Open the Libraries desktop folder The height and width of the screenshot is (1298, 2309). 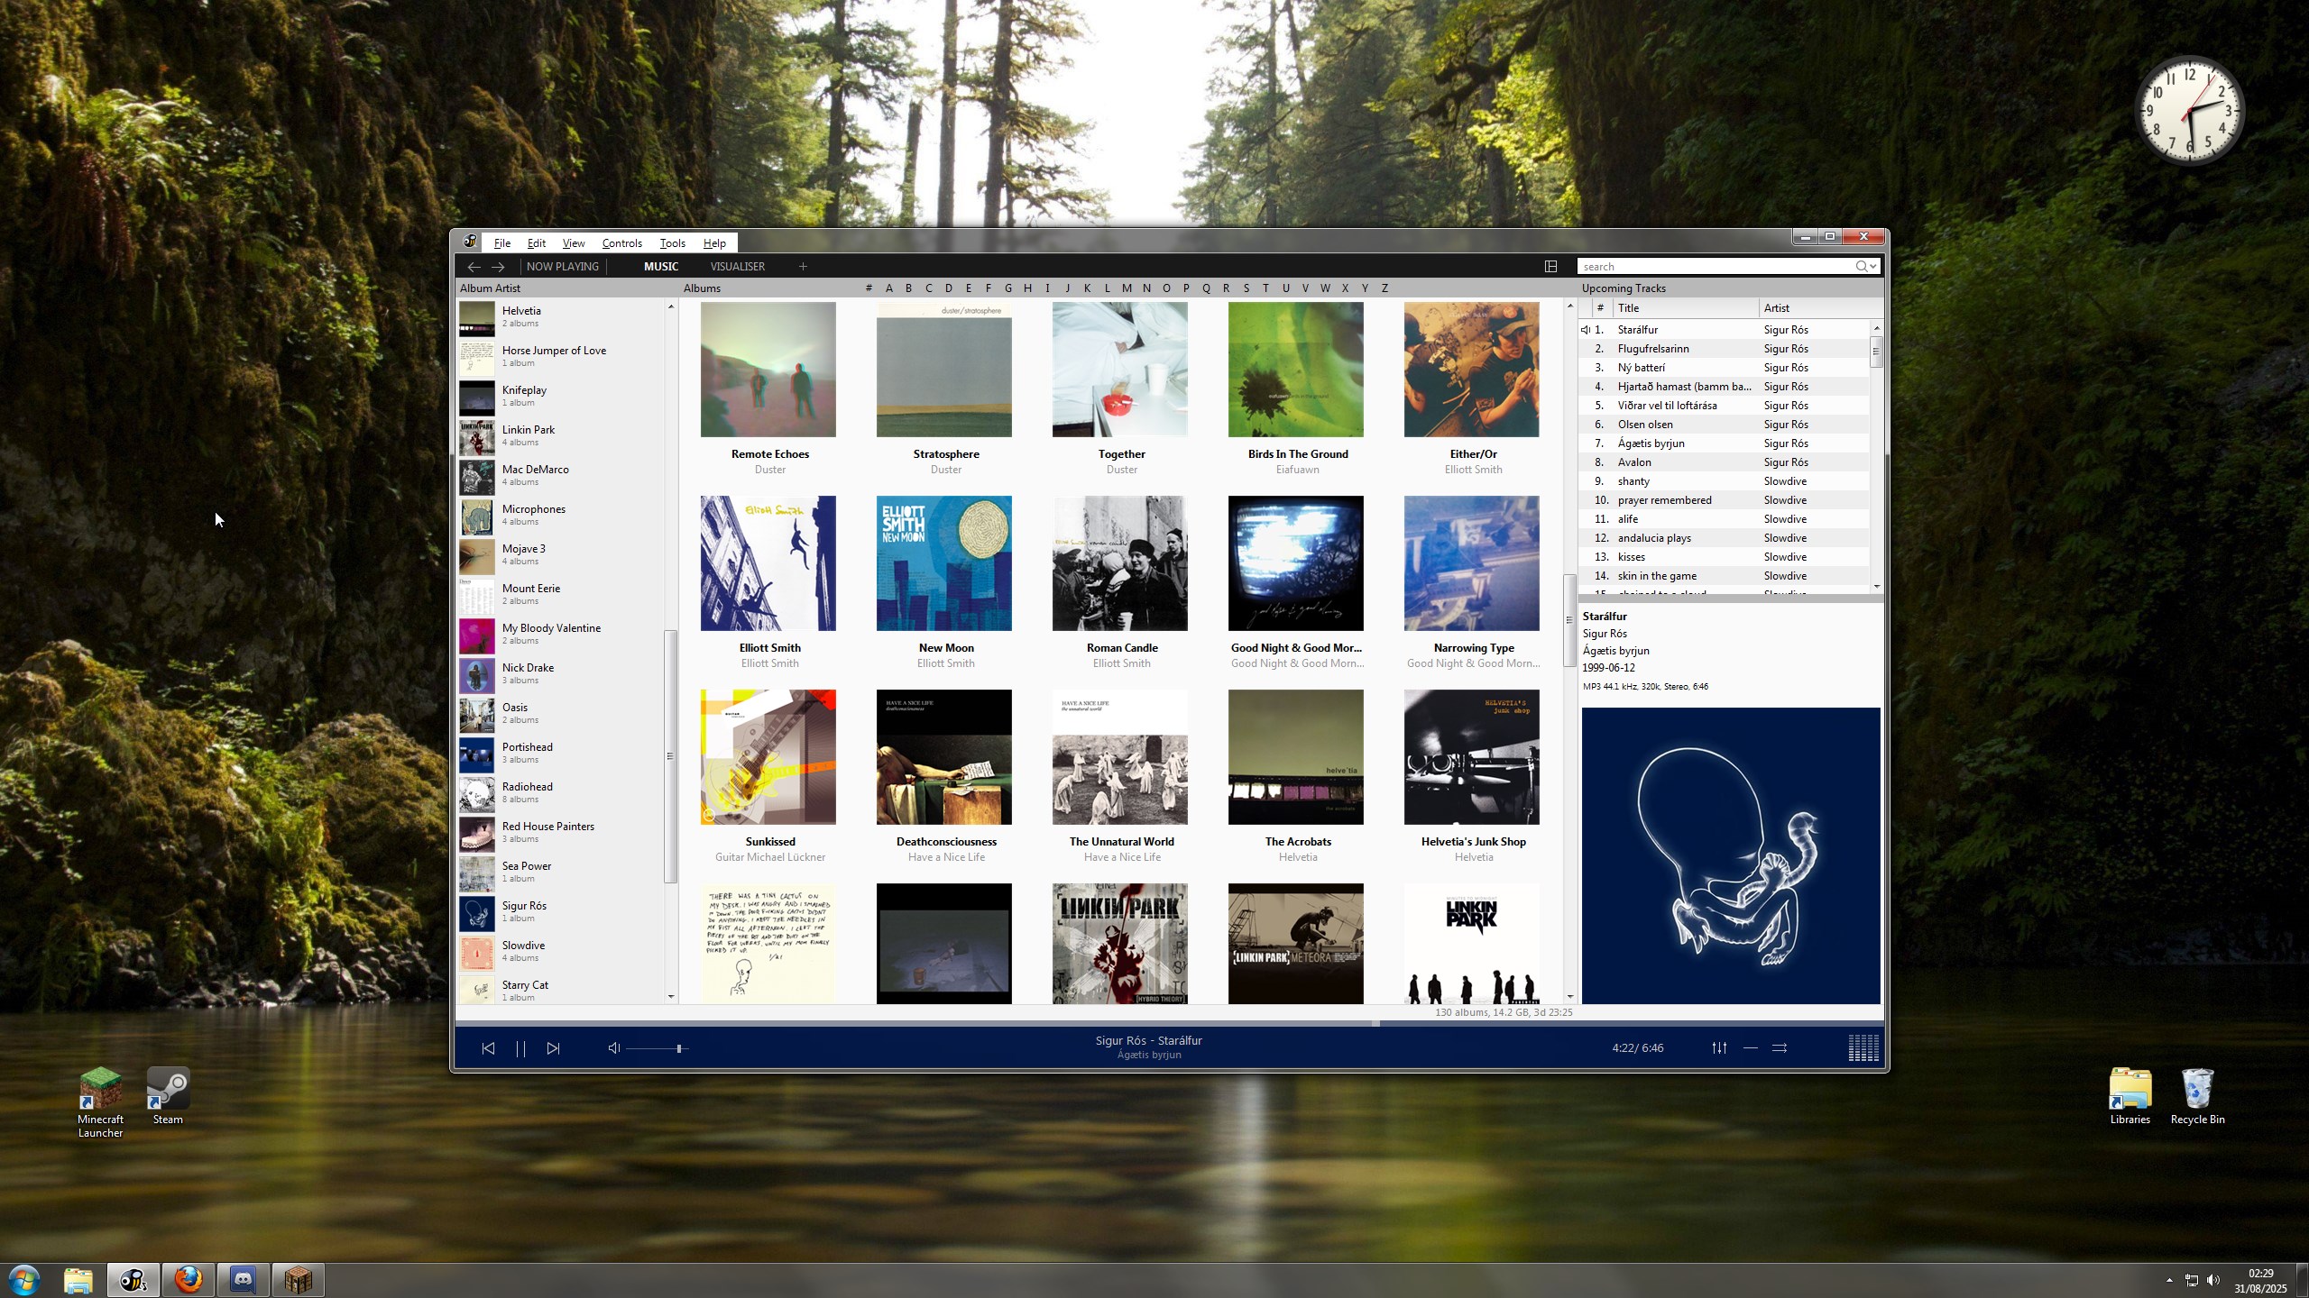click(x=2130, y=1095)
